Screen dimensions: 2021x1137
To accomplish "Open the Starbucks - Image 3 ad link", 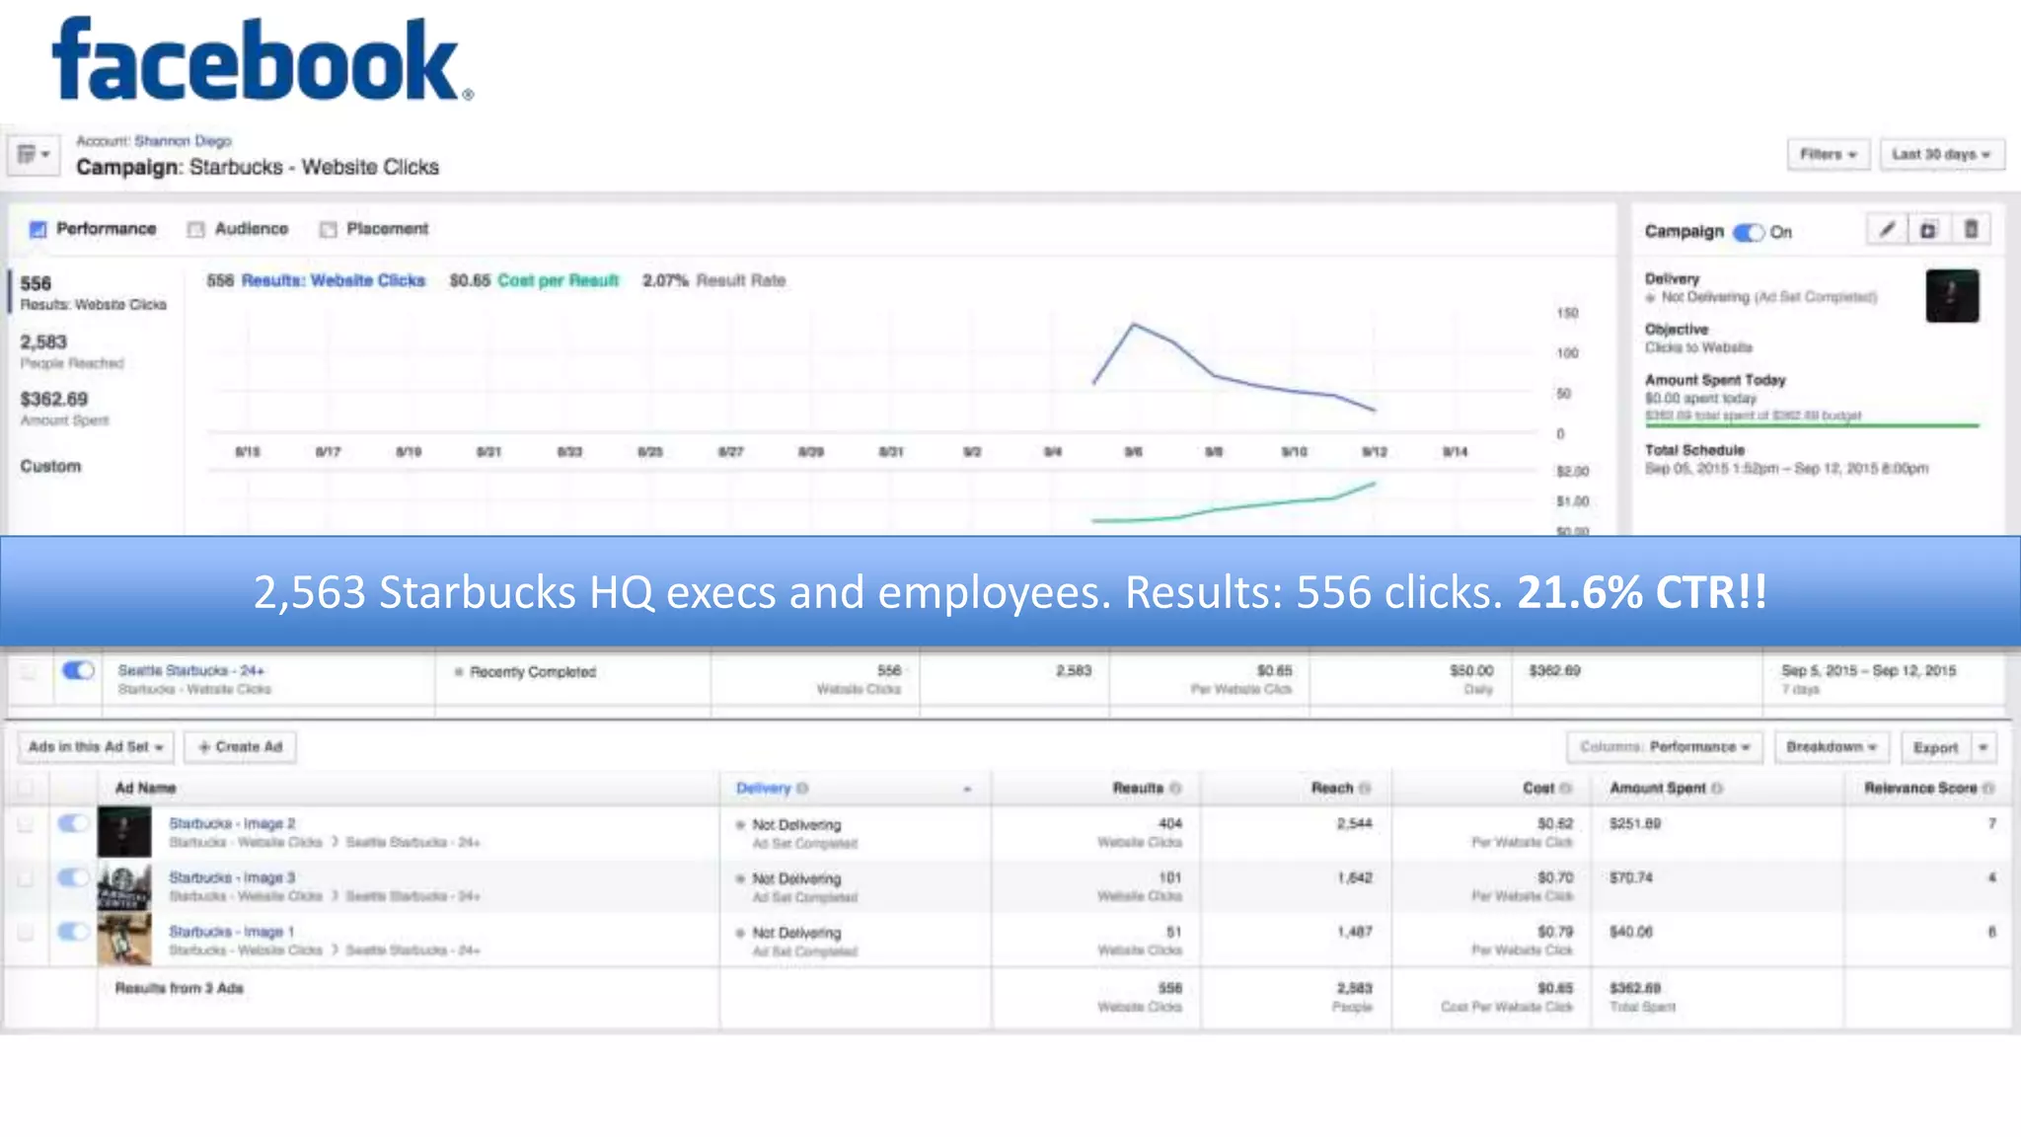I will pyautogui.click(x=232, y=877).
